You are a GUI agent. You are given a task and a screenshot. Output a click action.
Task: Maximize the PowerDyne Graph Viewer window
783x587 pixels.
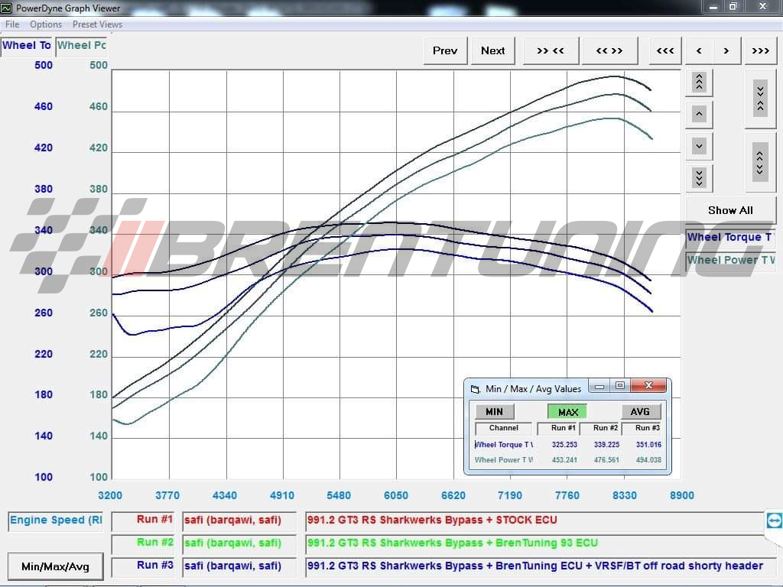coord(733,7)
